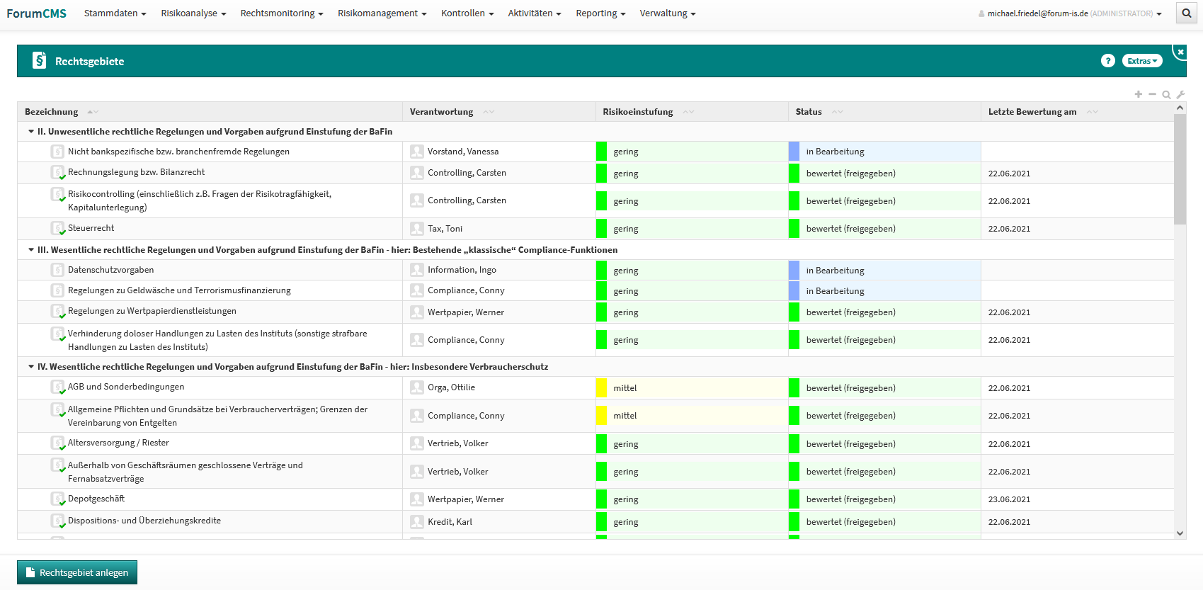The image size is (1203, 590).
Task: Click the Rechtsgebiet anlegen button
Action: pos(77,572)
